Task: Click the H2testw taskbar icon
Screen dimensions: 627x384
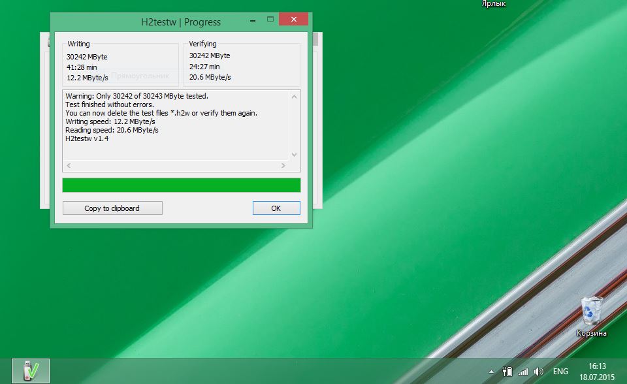Action: [31, 371]
